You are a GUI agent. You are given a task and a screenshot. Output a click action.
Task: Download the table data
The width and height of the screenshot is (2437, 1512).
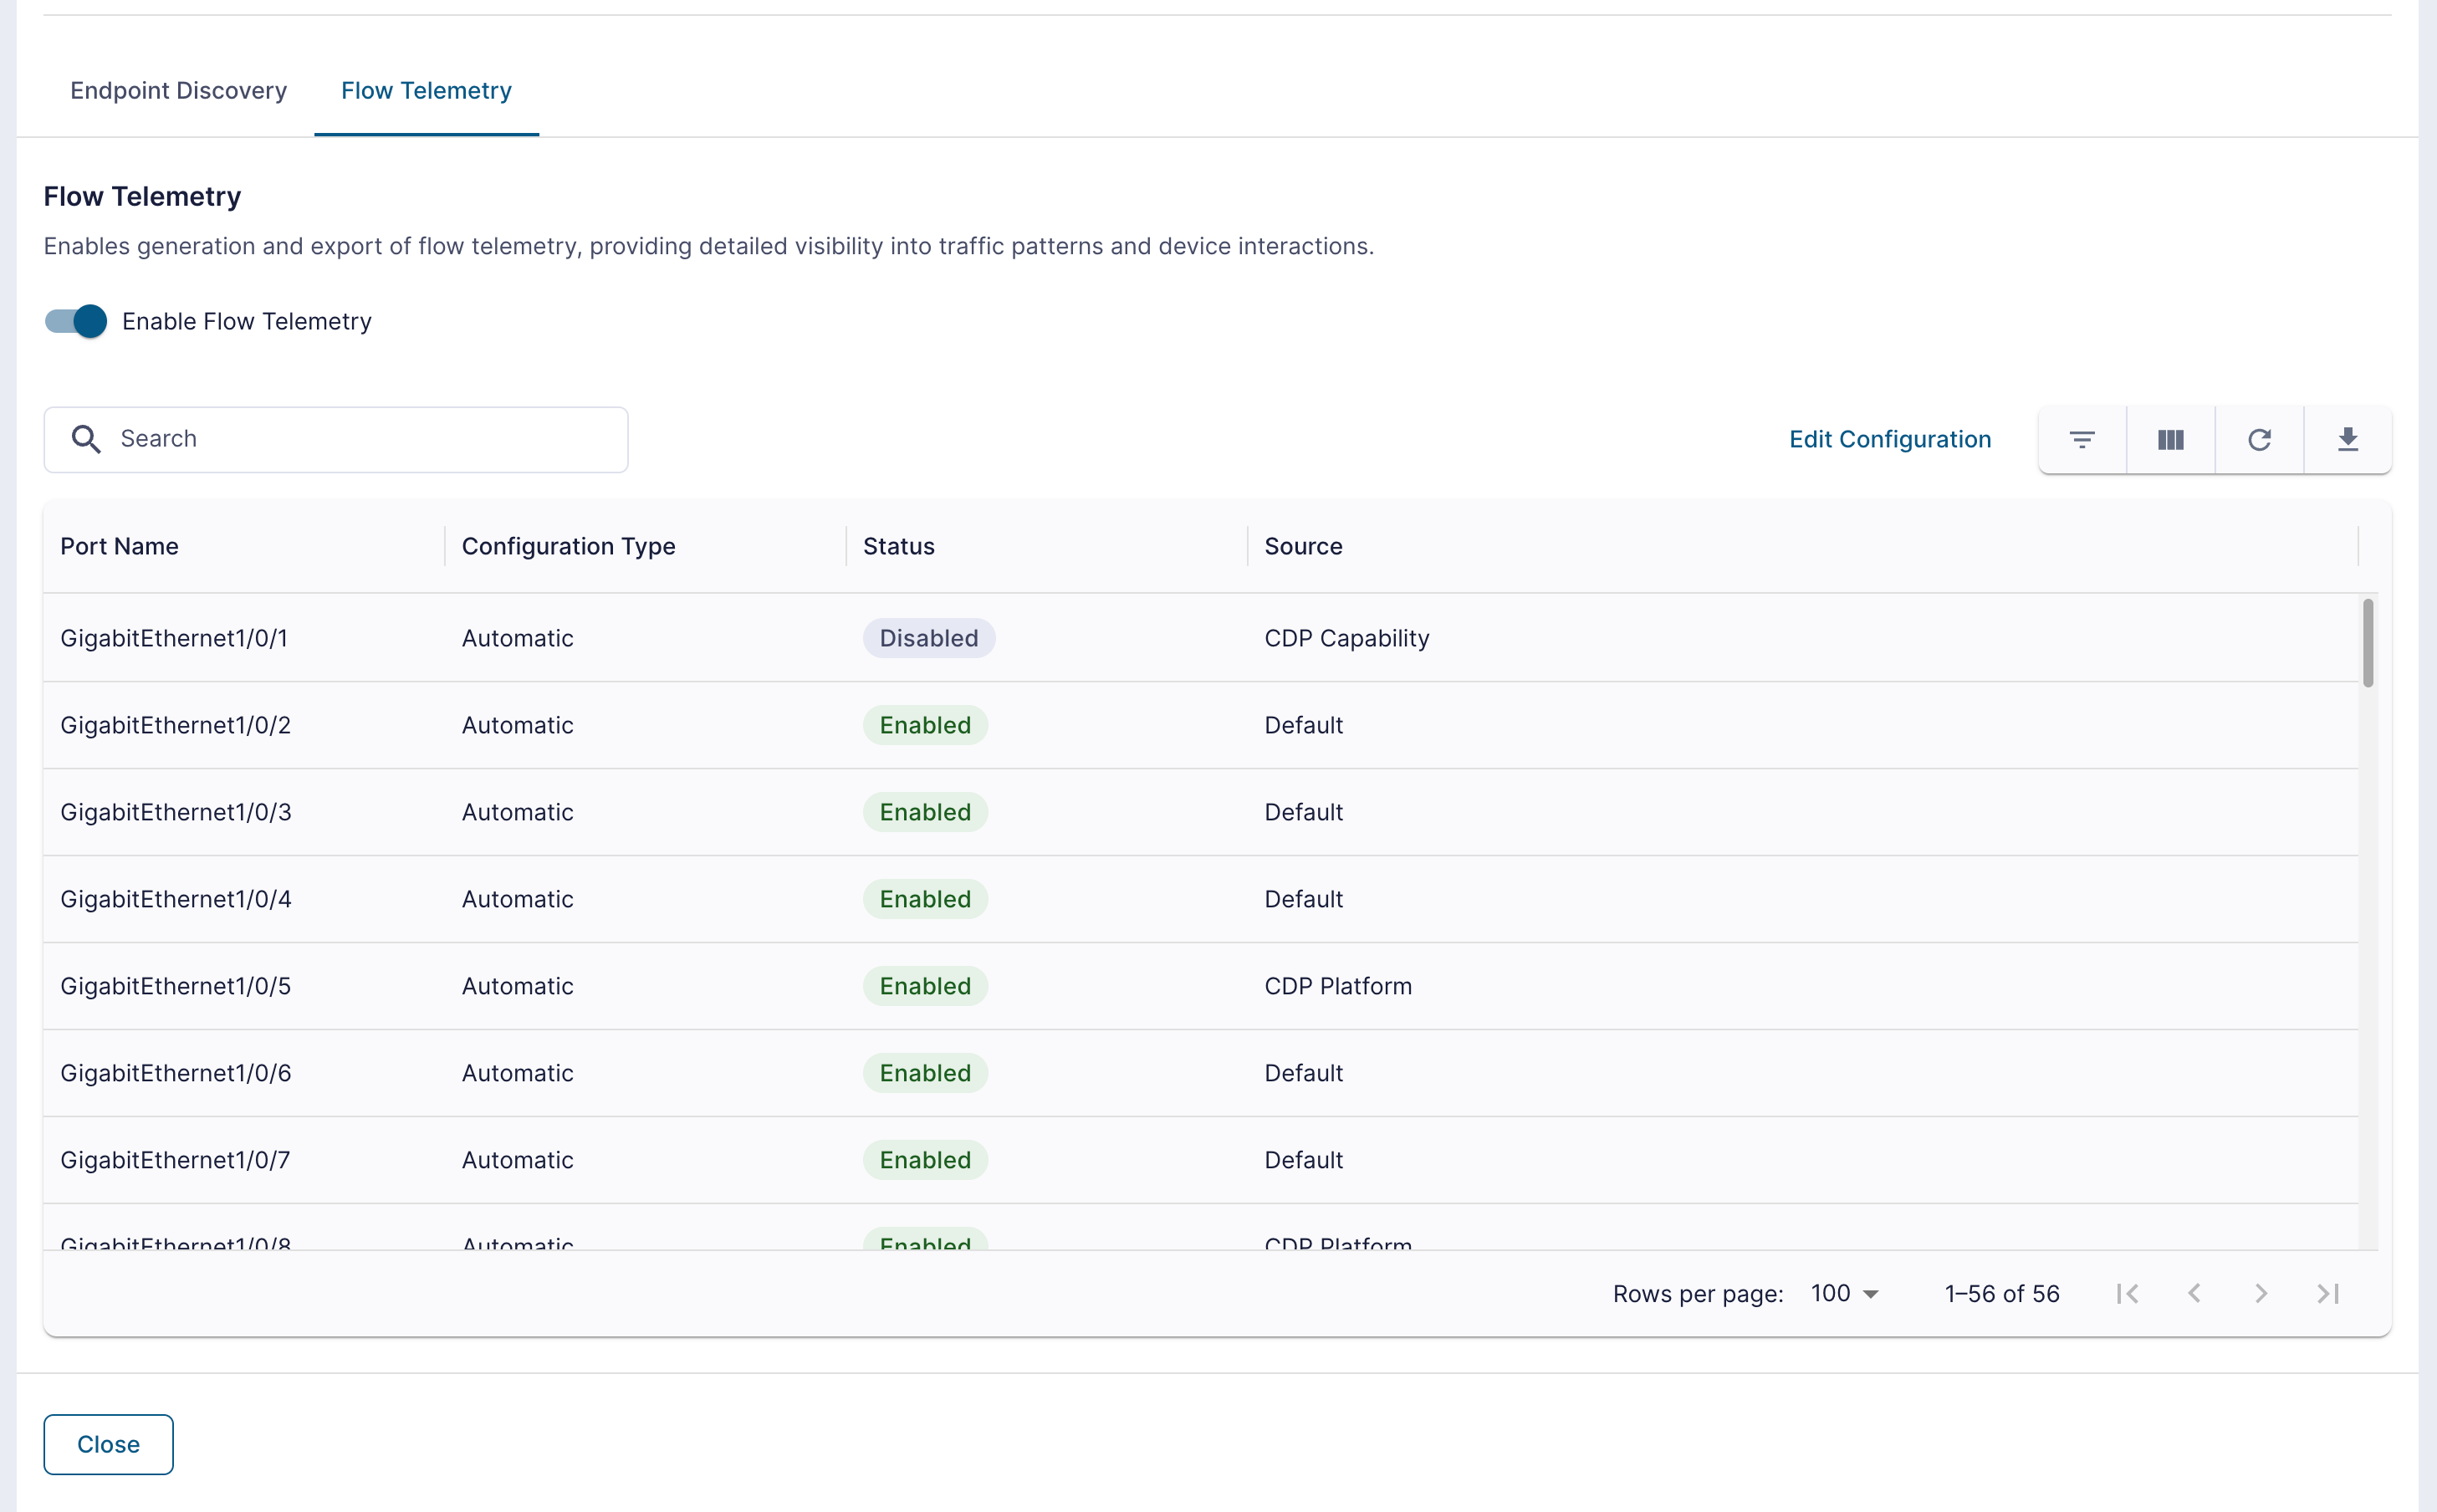pyautogui.click(x=2348, y=440)
